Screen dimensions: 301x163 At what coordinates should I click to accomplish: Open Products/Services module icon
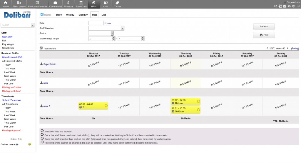[37, 3]
